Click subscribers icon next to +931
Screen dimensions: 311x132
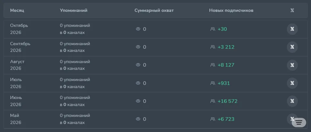[213, 83]
